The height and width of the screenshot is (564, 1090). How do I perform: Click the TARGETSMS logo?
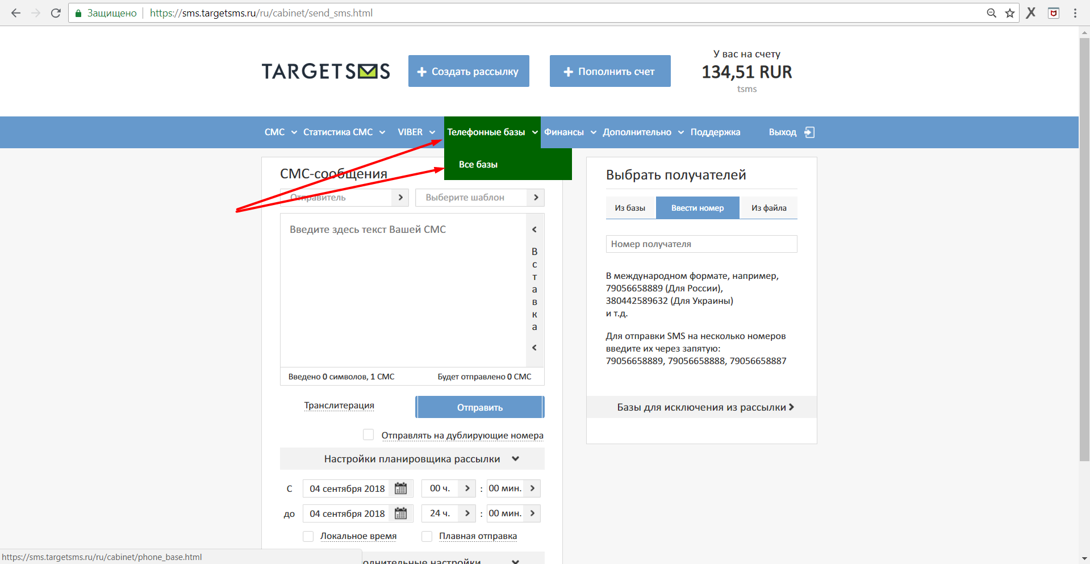tap(325, 71)
